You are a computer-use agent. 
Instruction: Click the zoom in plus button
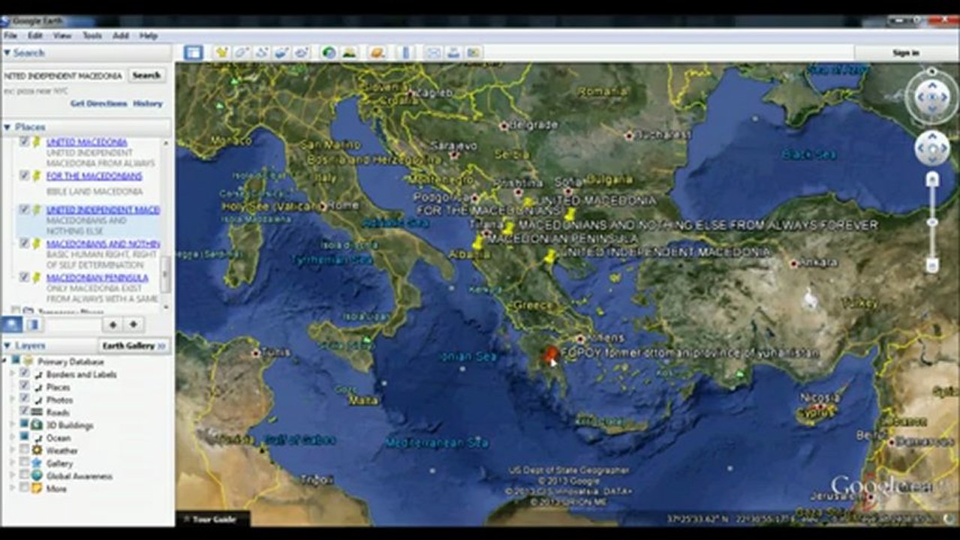[932, 179]
